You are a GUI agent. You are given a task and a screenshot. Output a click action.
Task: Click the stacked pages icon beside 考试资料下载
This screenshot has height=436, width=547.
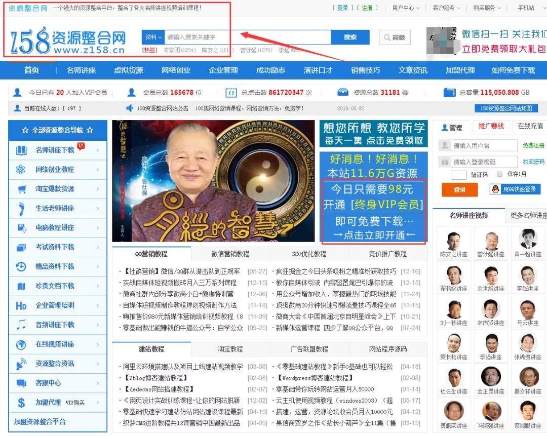coord(21,248)
